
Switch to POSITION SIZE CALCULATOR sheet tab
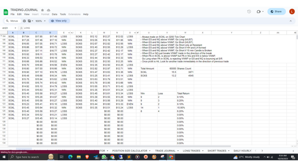[x=130, y=151]
